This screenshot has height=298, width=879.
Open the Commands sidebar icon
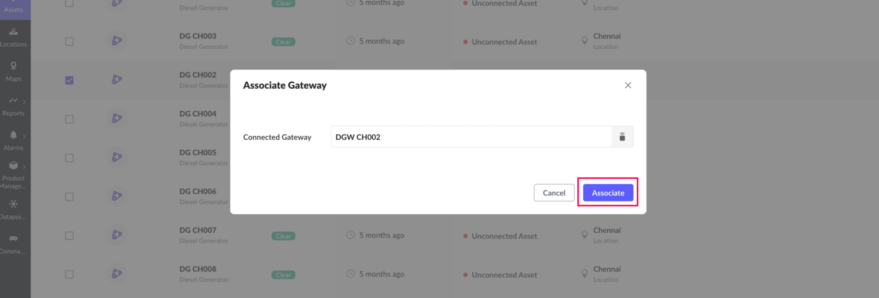(x=13, y=239)
